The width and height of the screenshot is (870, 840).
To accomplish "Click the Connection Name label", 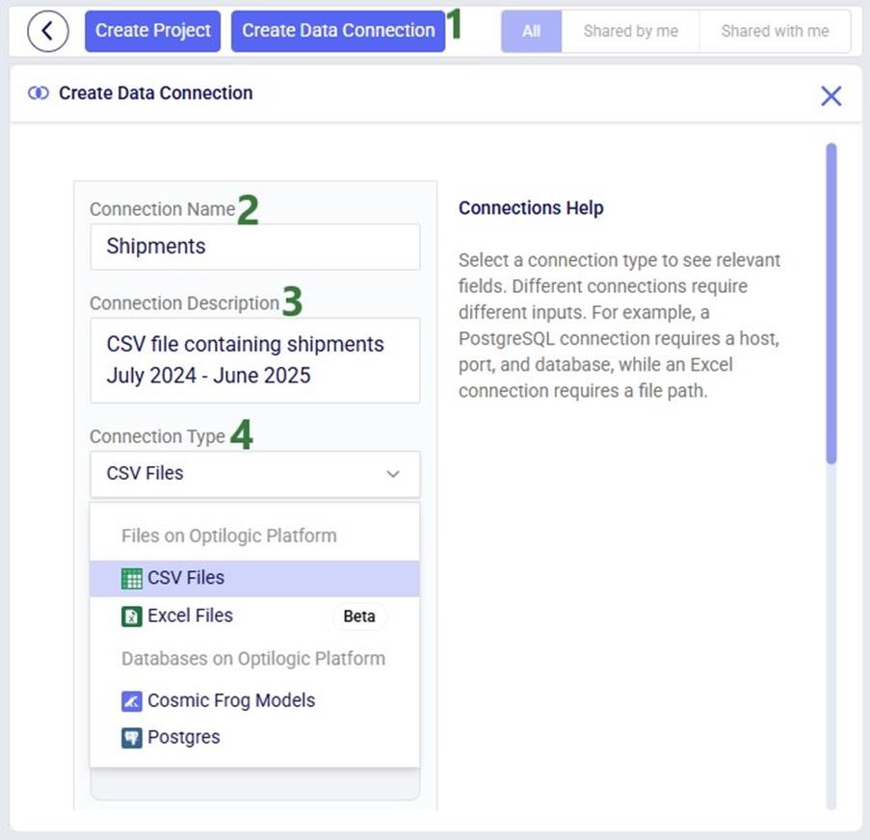I will [x=163, y=209].
